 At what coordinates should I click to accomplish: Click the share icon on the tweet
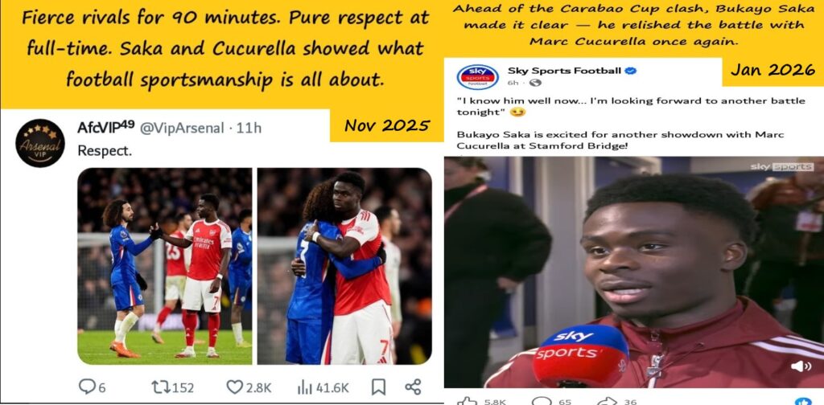pos(413,387)
